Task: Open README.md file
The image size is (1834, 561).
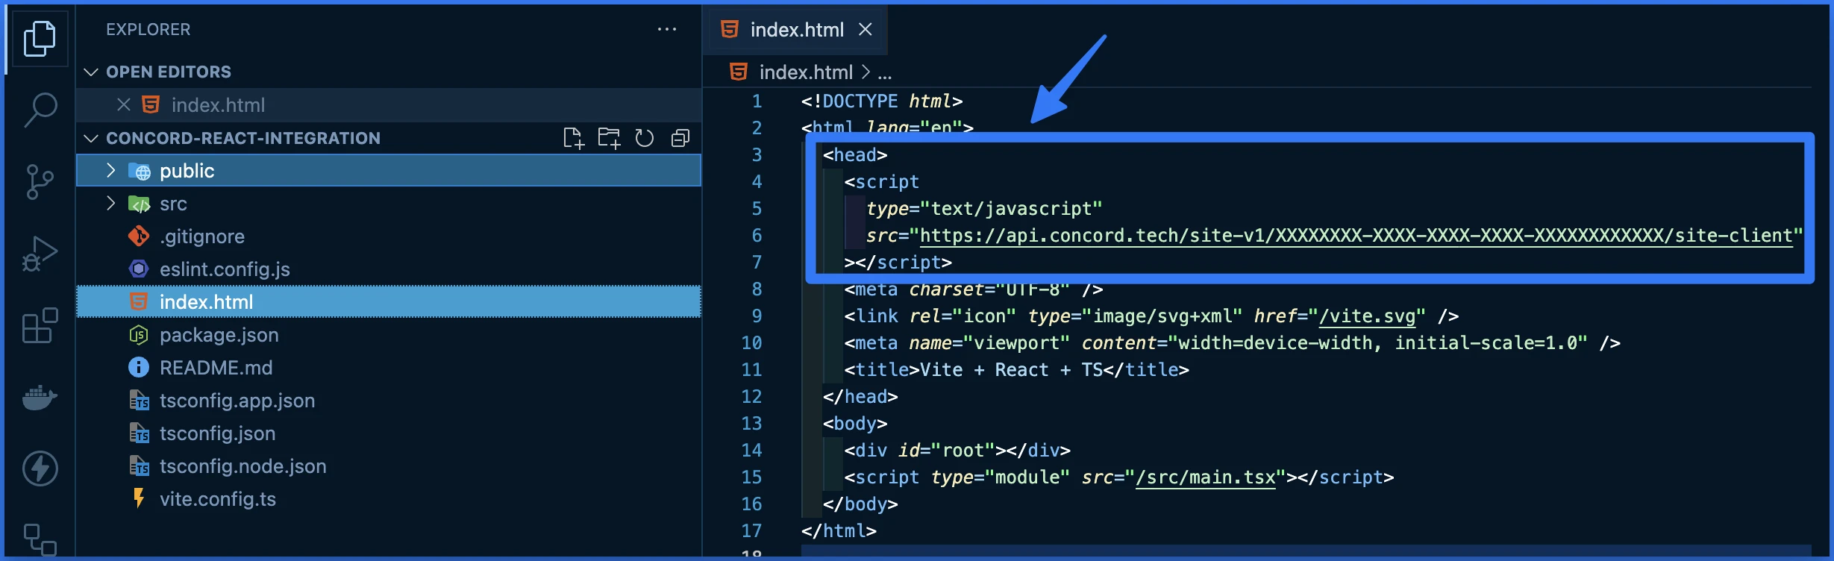Action: coord(389,368)
